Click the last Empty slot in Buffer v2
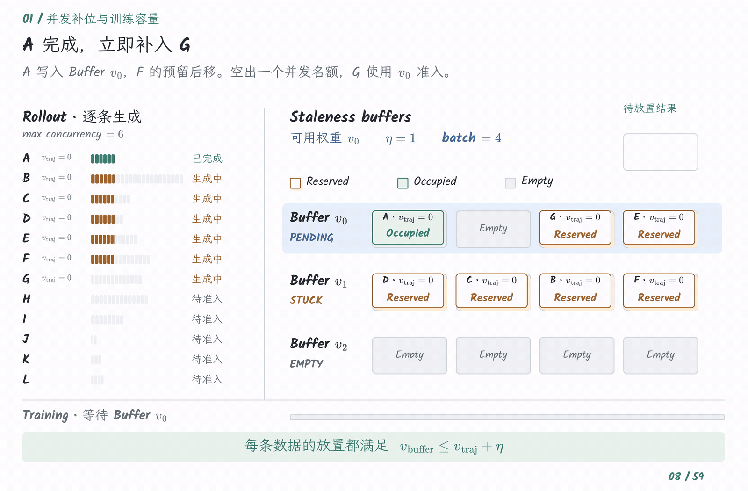The height and width of the screenshot is (491, 748). point(661,355)
